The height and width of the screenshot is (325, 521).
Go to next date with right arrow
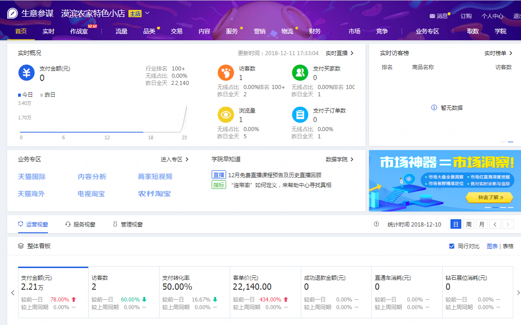(x=508, y=224)
